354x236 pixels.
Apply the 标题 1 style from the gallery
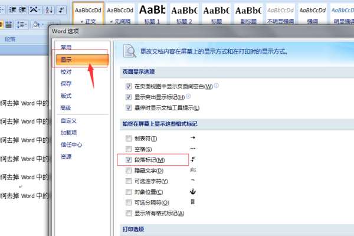coord(152,14)
